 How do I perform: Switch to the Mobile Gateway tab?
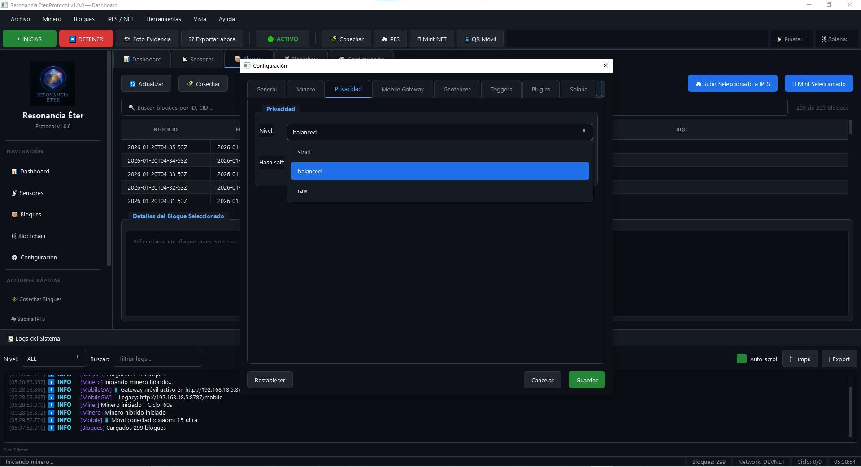coord(402,89)
